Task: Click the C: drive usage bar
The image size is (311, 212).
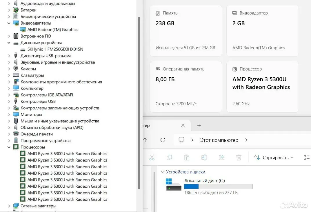Action: tap(218, 186)
